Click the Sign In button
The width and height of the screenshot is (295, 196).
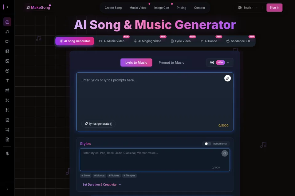click(x=274, y=7)
